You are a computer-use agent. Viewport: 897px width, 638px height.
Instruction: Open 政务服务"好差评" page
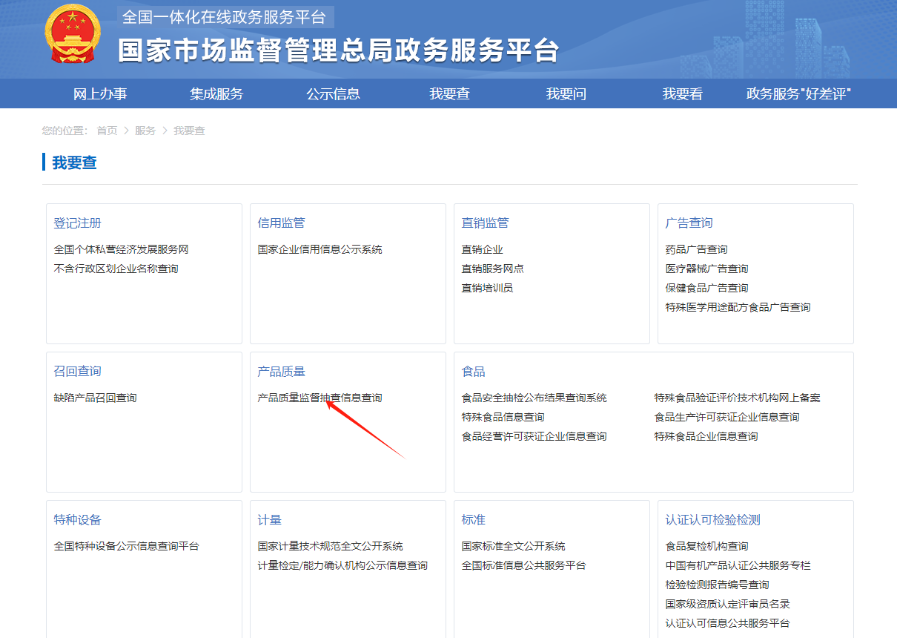tap(798, 94)
